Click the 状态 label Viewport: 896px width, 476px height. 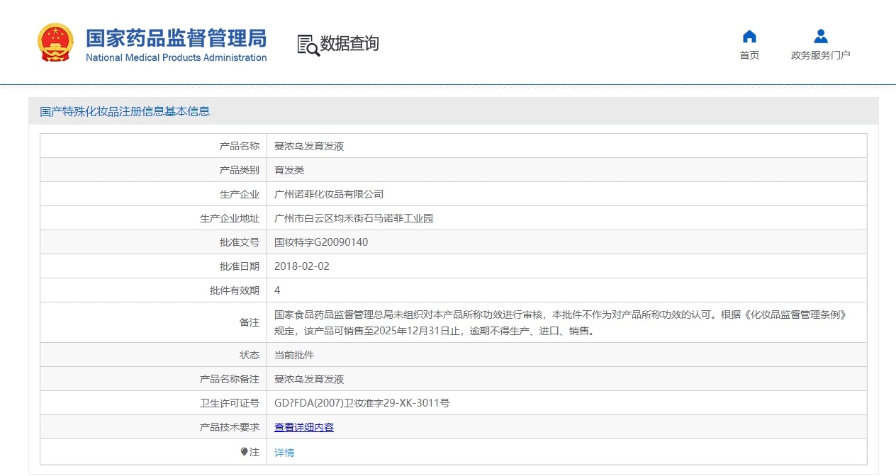pyautogui.click(x=250, y=355)
